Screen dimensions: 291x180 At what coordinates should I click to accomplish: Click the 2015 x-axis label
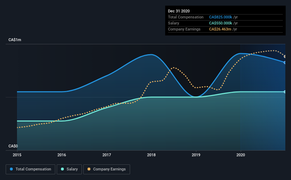point(17,155)
